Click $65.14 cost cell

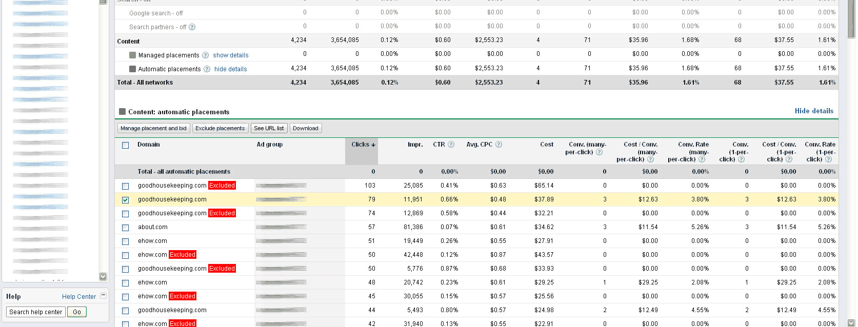[544, 186]
